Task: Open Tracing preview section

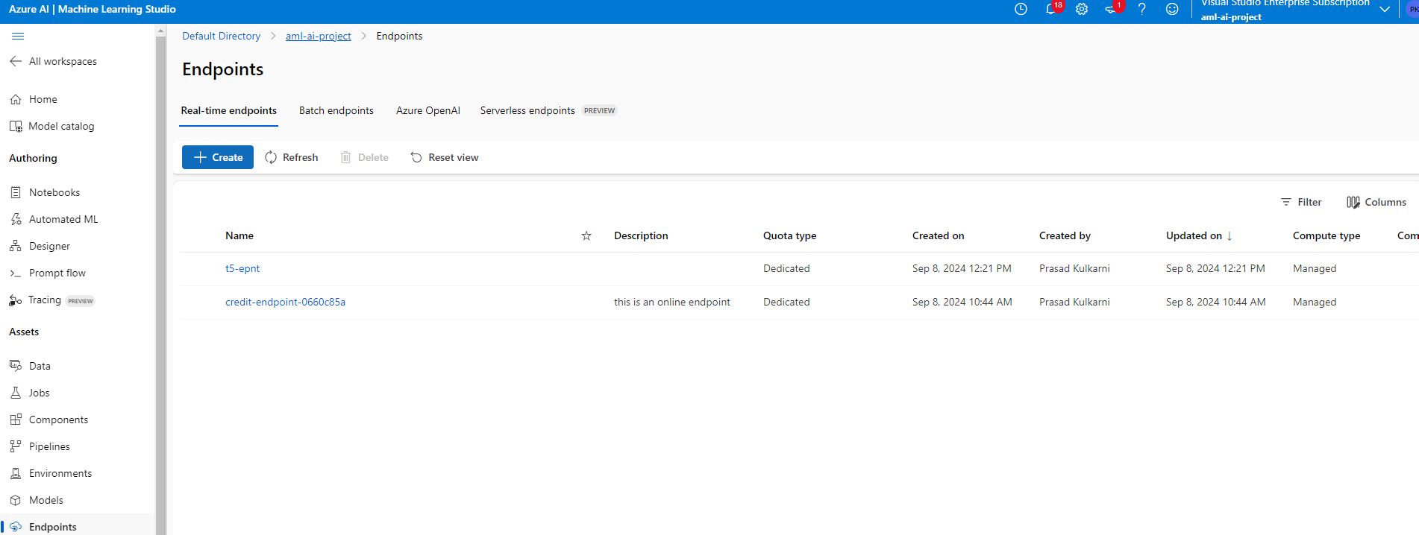Action: (x=52, y=300)
